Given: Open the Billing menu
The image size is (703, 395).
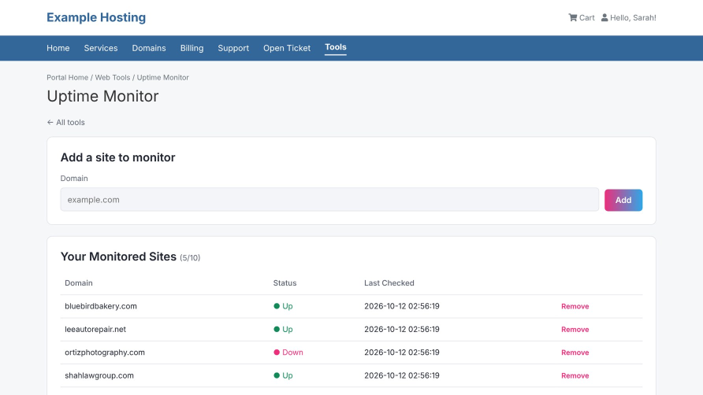Looking at the screenshot, I should pyautogui.click(x=192, y=48).
